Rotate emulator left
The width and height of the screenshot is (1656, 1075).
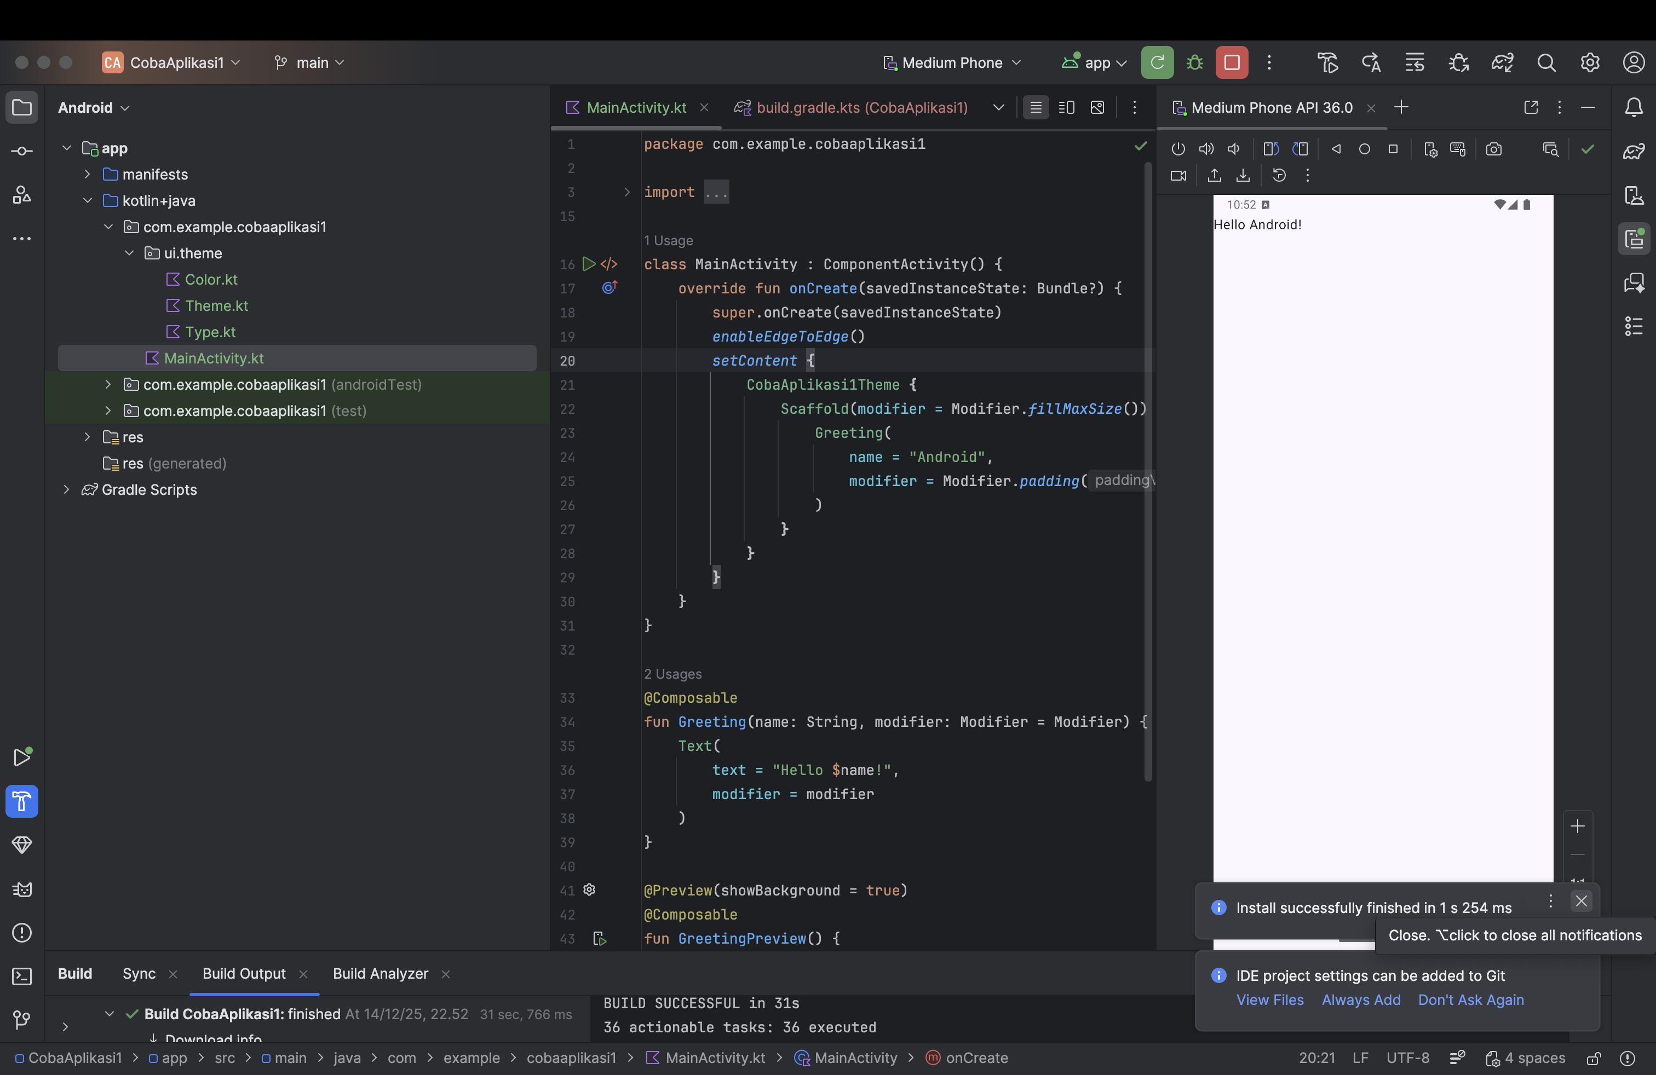[x=1270, y=149]
